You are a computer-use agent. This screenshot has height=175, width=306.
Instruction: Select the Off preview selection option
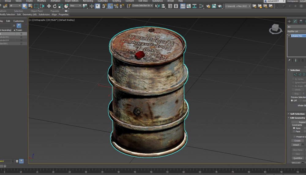coord(292,100)
